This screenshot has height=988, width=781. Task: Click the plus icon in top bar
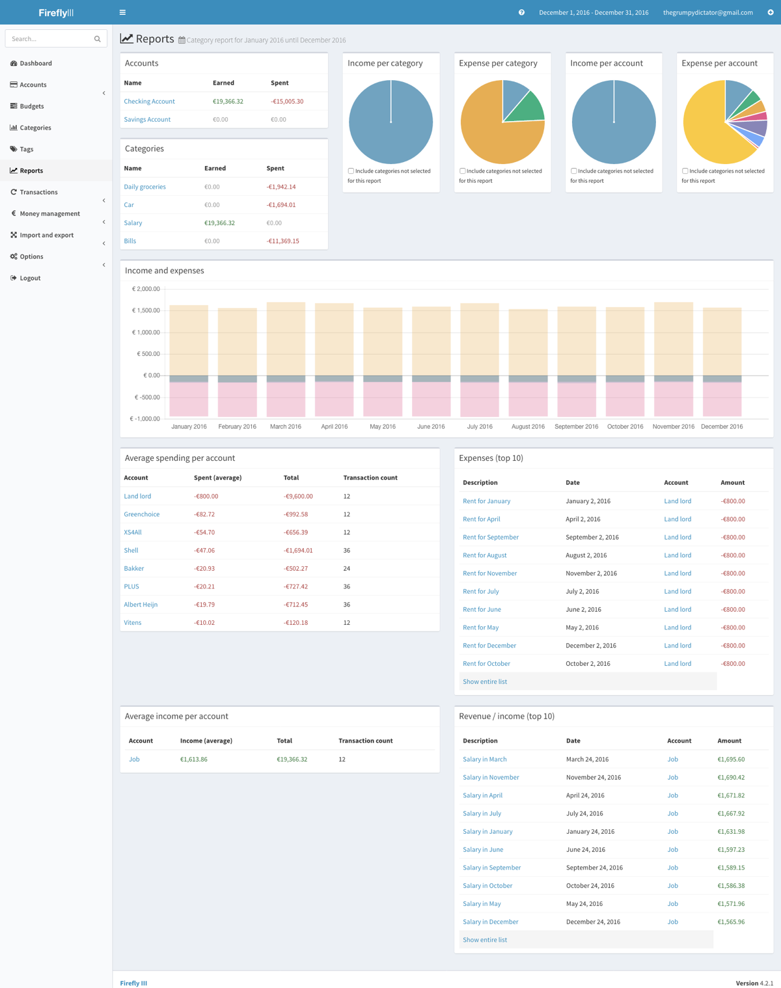[771, 12]
